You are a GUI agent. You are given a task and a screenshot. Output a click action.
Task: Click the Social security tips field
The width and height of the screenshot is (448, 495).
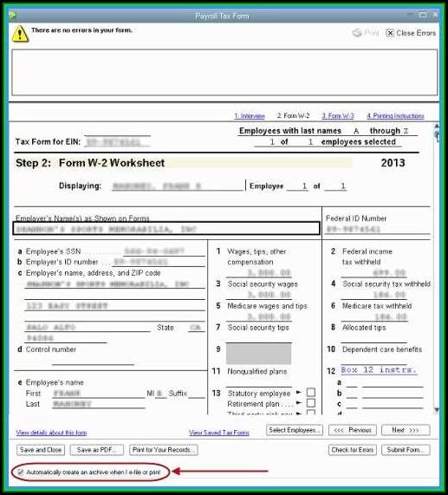pyautogui.click(x=259, y=338)
